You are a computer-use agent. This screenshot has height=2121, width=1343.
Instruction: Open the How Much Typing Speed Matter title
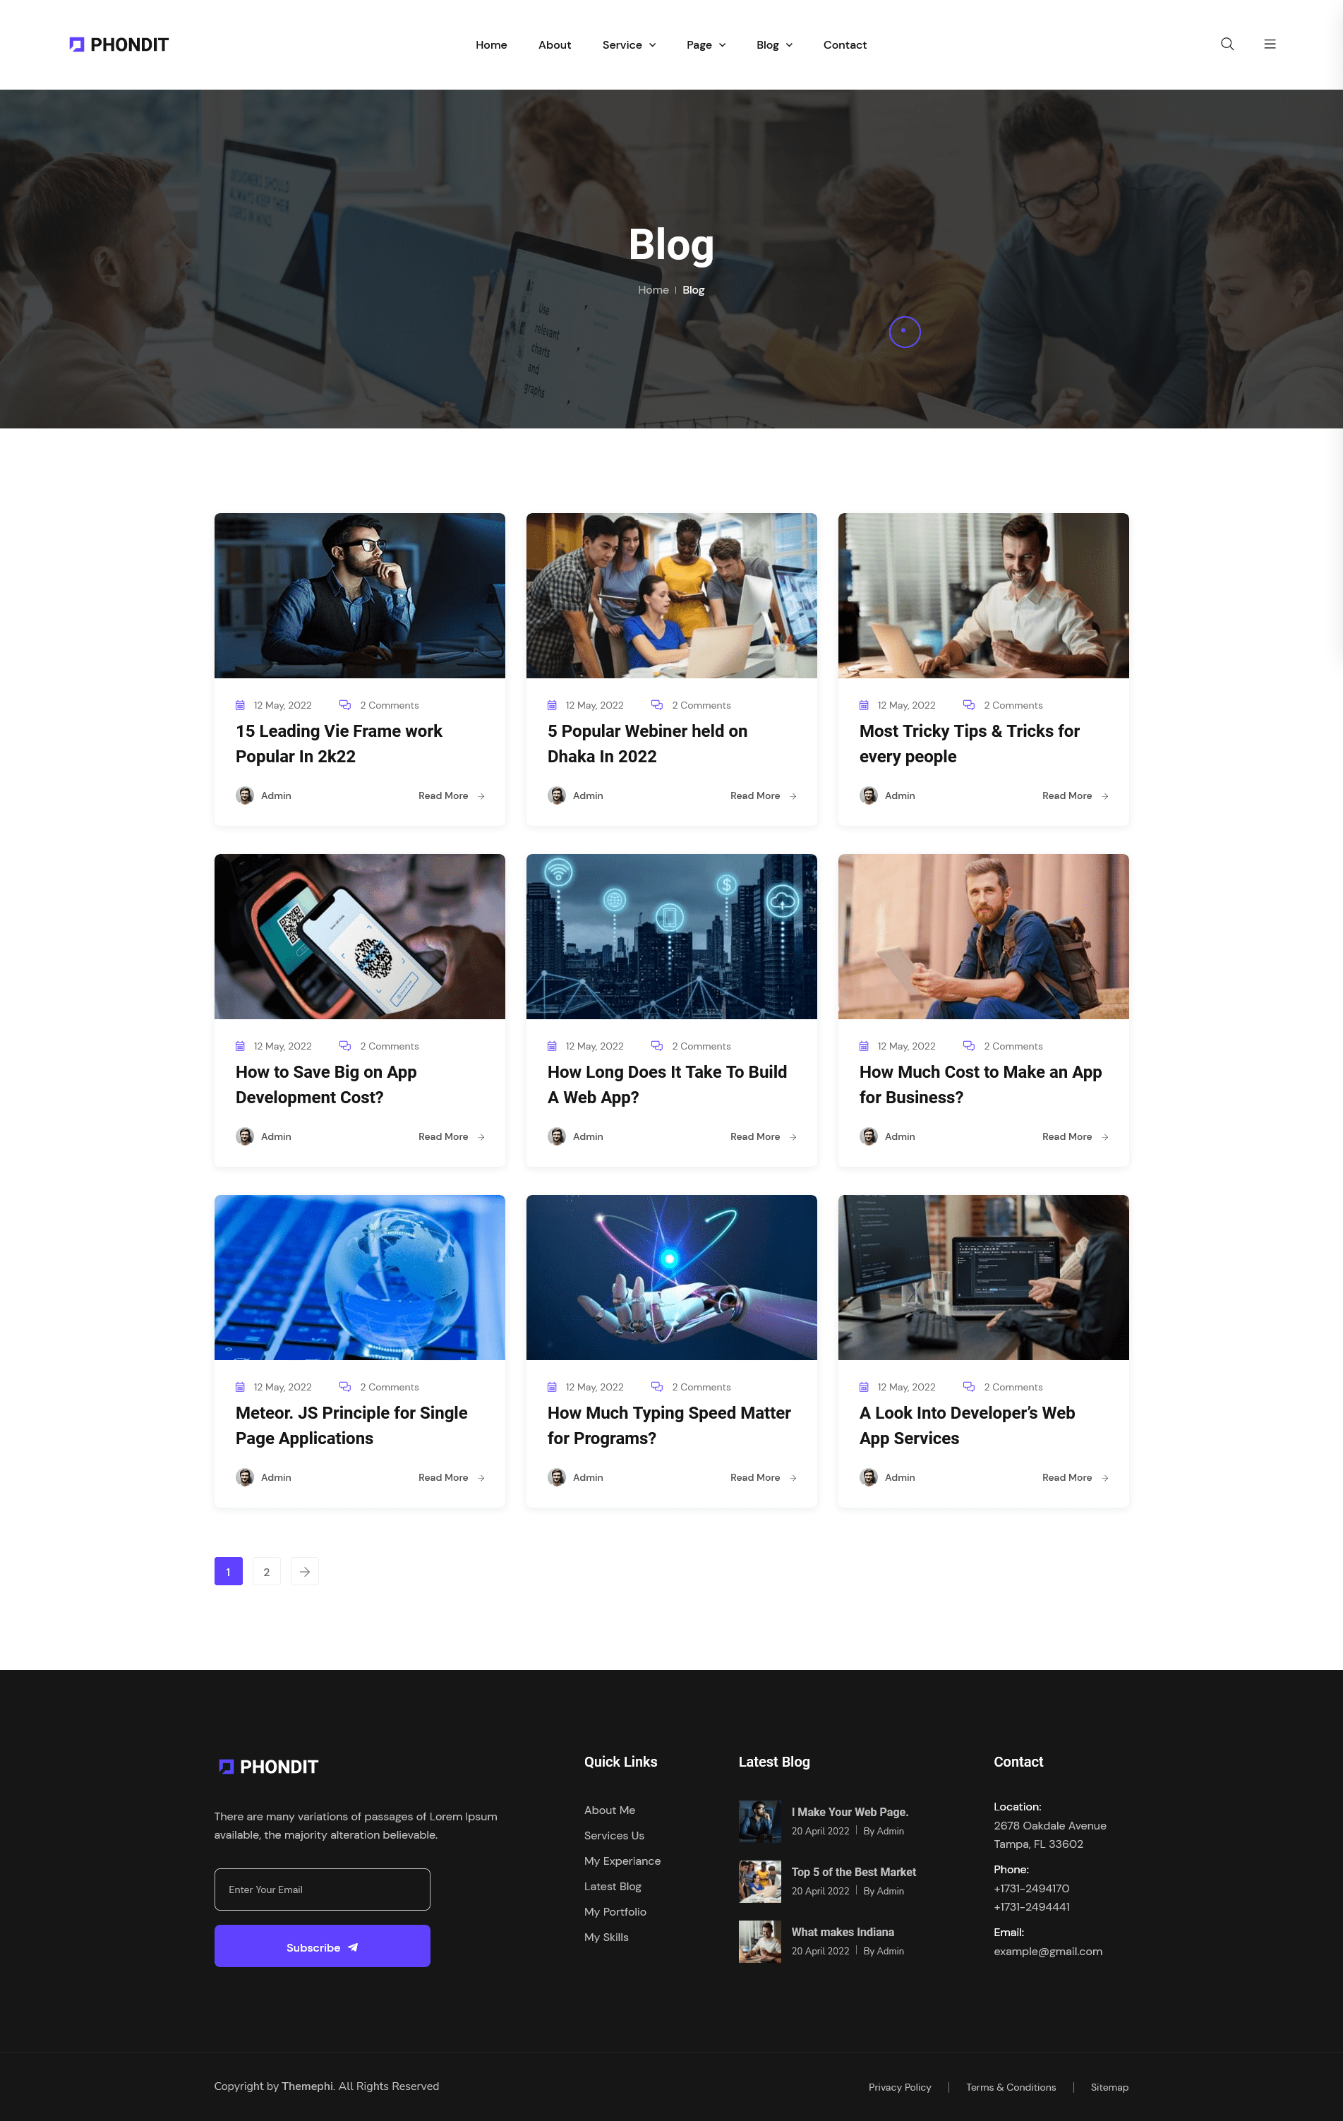coord(669,1425)
